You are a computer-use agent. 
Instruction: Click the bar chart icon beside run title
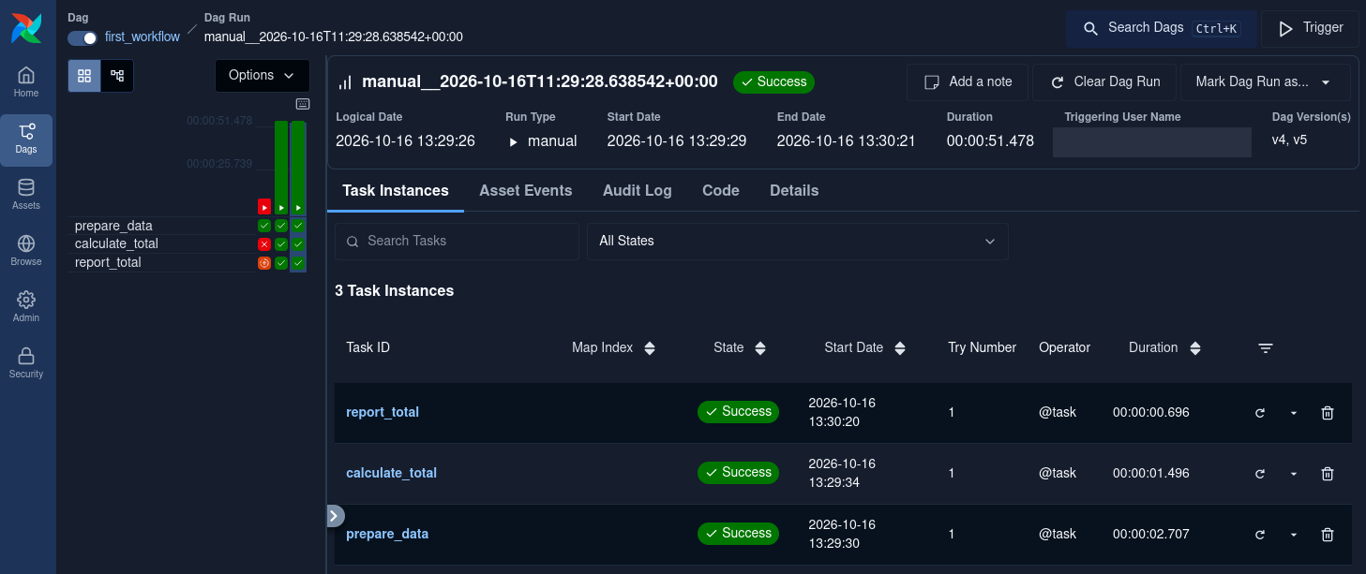pyautogui.click(x=345, y=82)
